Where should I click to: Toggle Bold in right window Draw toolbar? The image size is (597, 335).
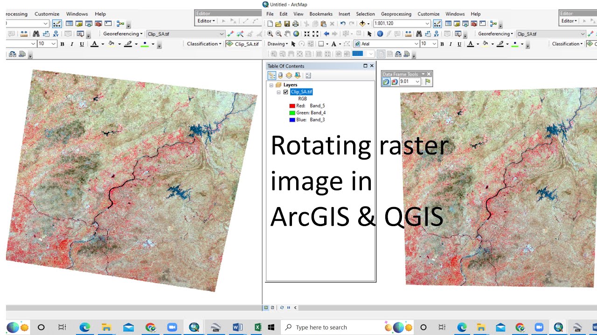tap(442, 44)
